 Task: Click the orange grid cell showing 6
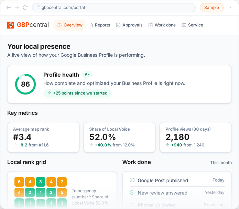(x=19, y=182)
